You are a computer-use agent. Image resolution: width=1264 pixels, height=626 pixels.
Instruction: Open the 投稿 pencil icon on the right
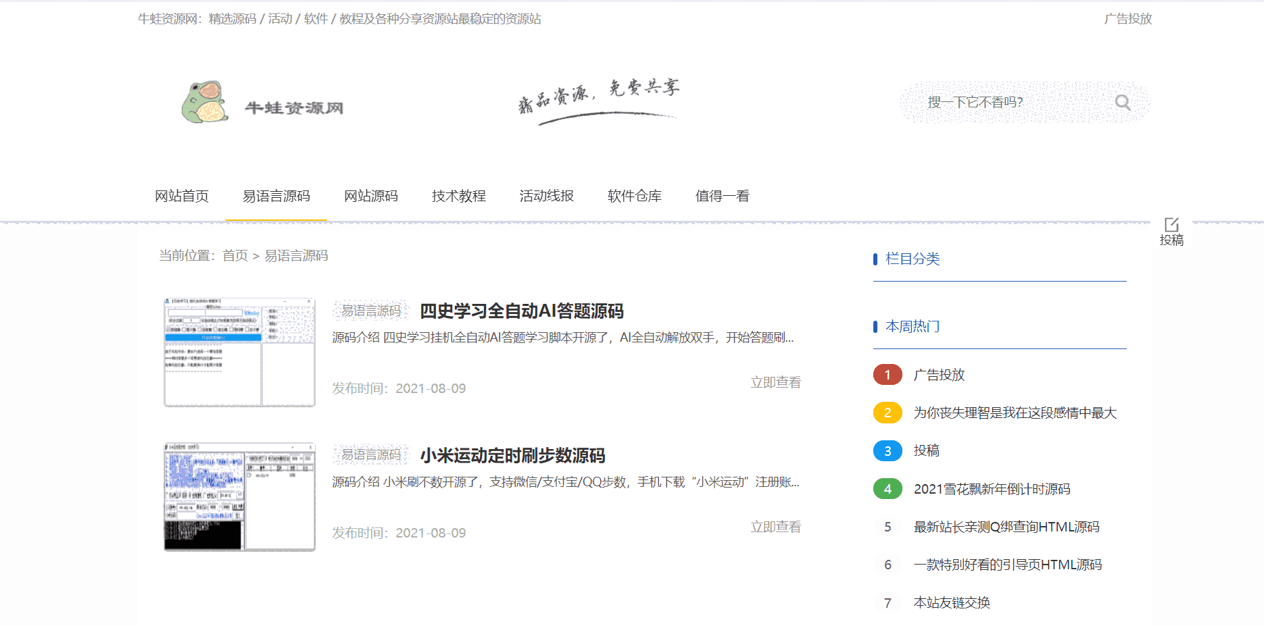(x=1173, y=226)
